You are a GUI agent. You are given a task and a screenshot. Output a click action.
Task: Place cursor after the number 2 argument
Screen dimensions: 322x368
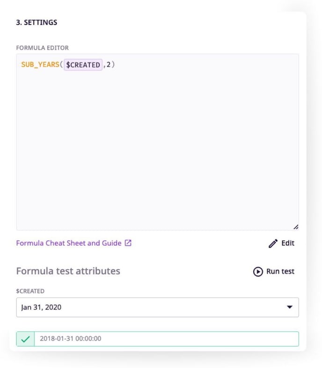click(x=110, y=65)
